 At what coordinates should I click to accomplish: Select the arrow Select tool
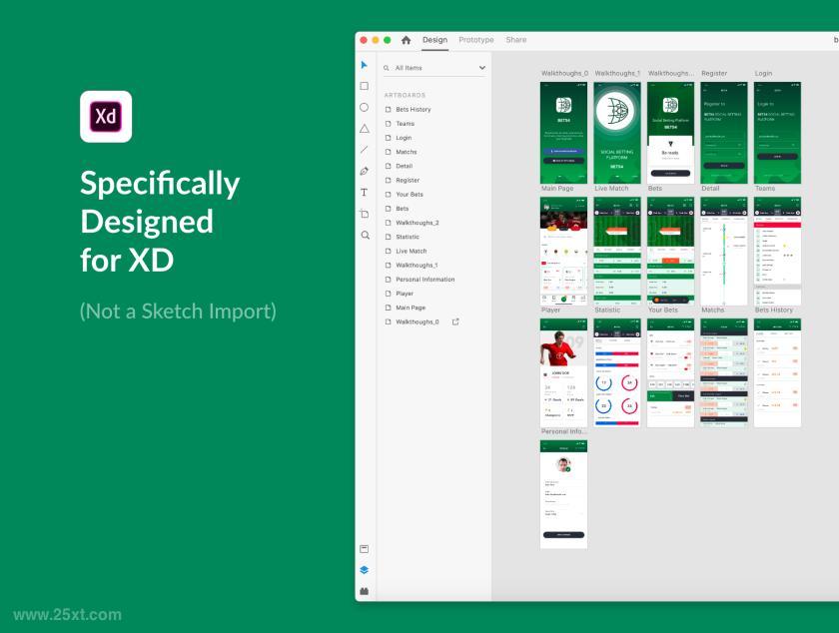(365, 65)
